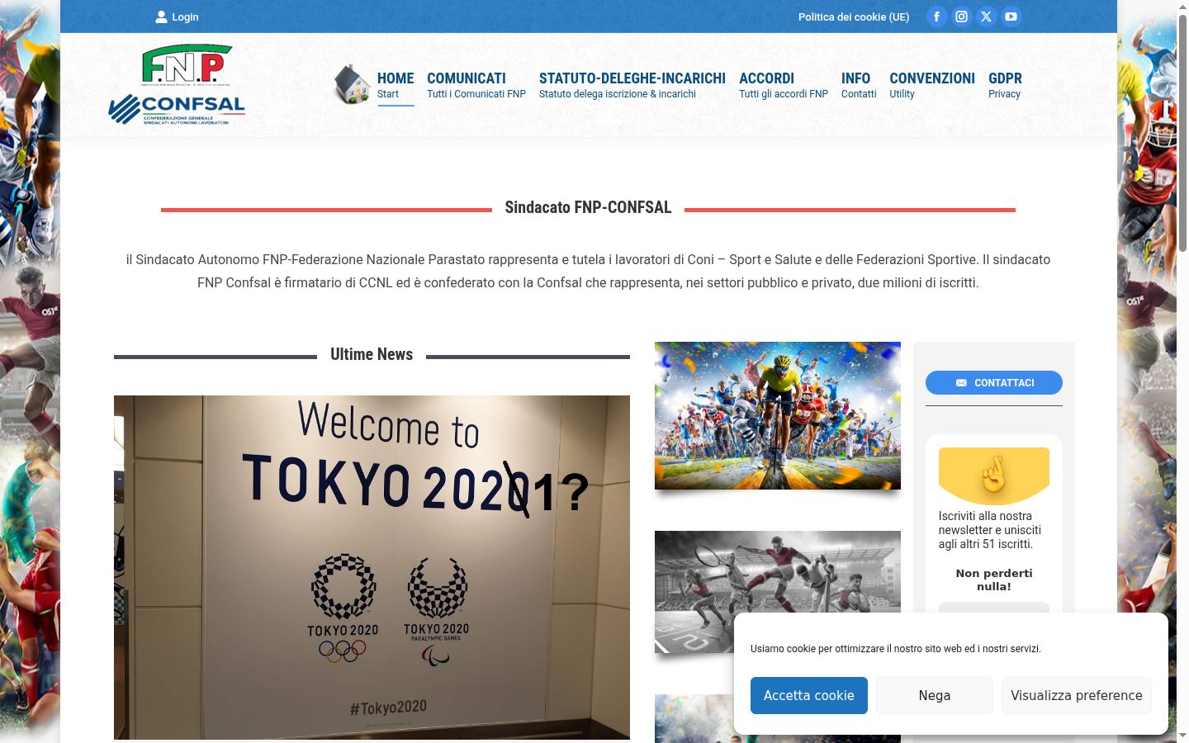Screen dimensions: 1189x743
Task: Click the CONTATTACI button
Action: (x=994, y=383)
